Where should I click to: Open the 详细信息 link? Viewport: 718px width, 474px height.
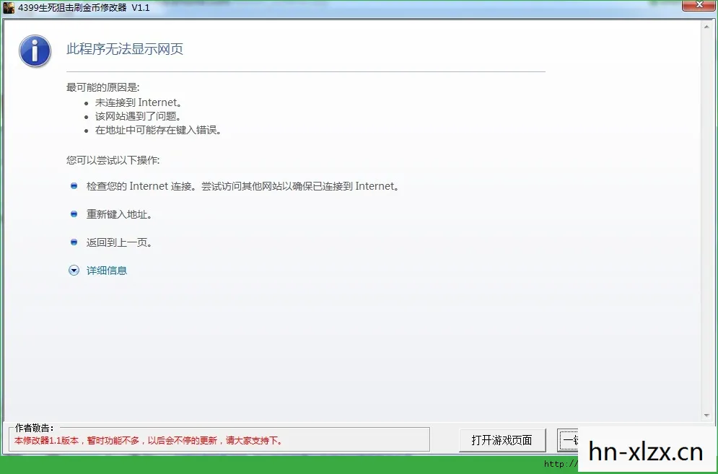point(106,271)
